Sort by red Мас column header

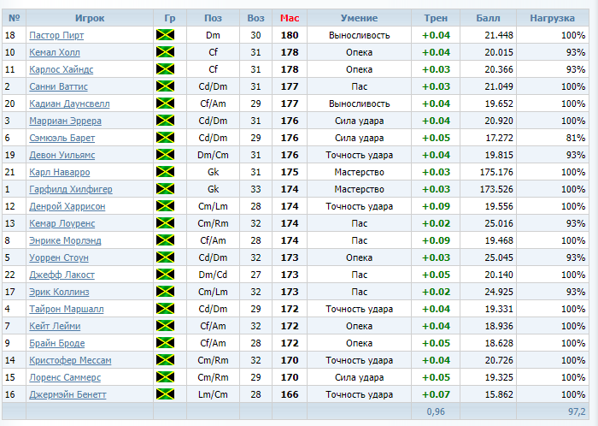[x=290, y=18]
